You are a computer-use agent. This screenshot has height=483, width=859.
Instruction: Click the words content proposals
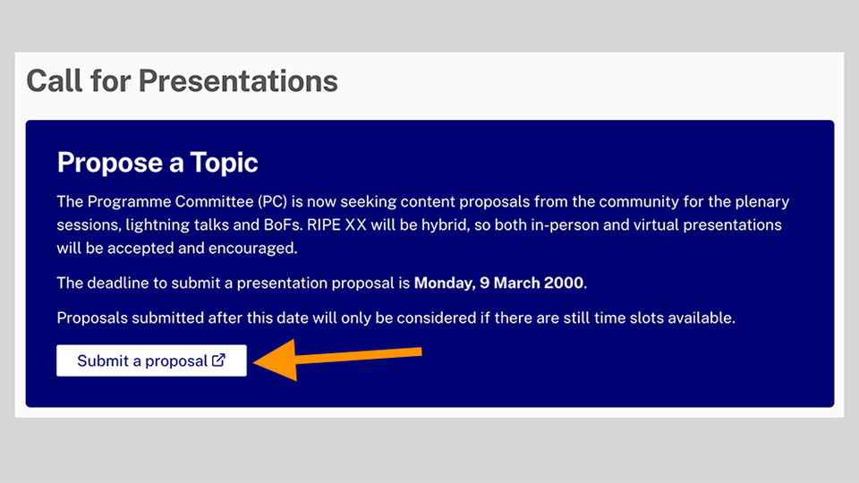click(454, 202)
